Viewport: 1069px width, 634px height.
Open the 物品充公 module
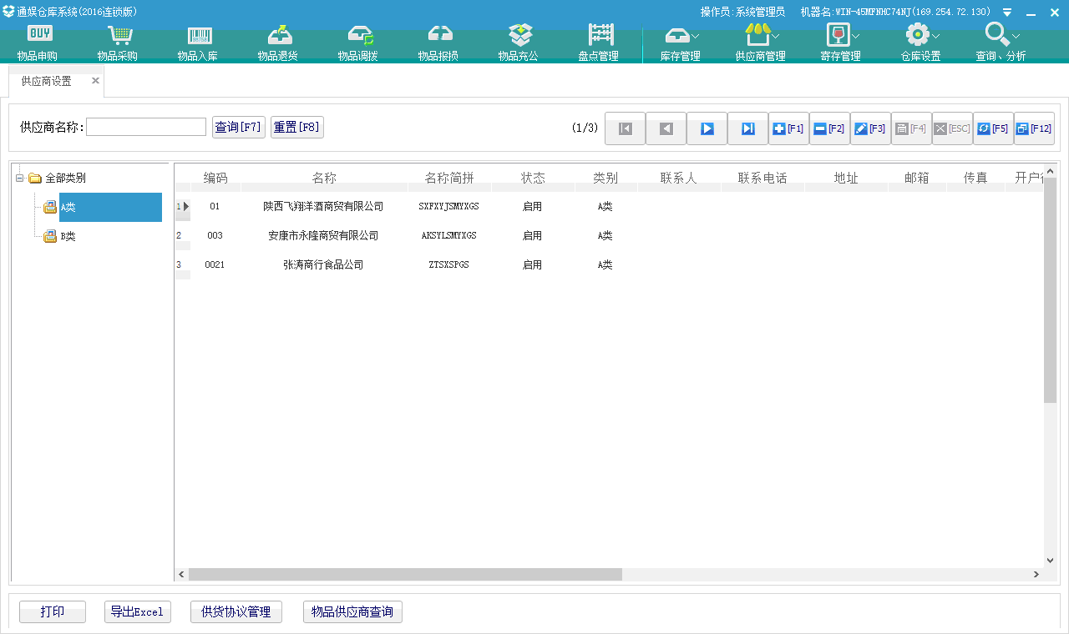tap(519, 43)
